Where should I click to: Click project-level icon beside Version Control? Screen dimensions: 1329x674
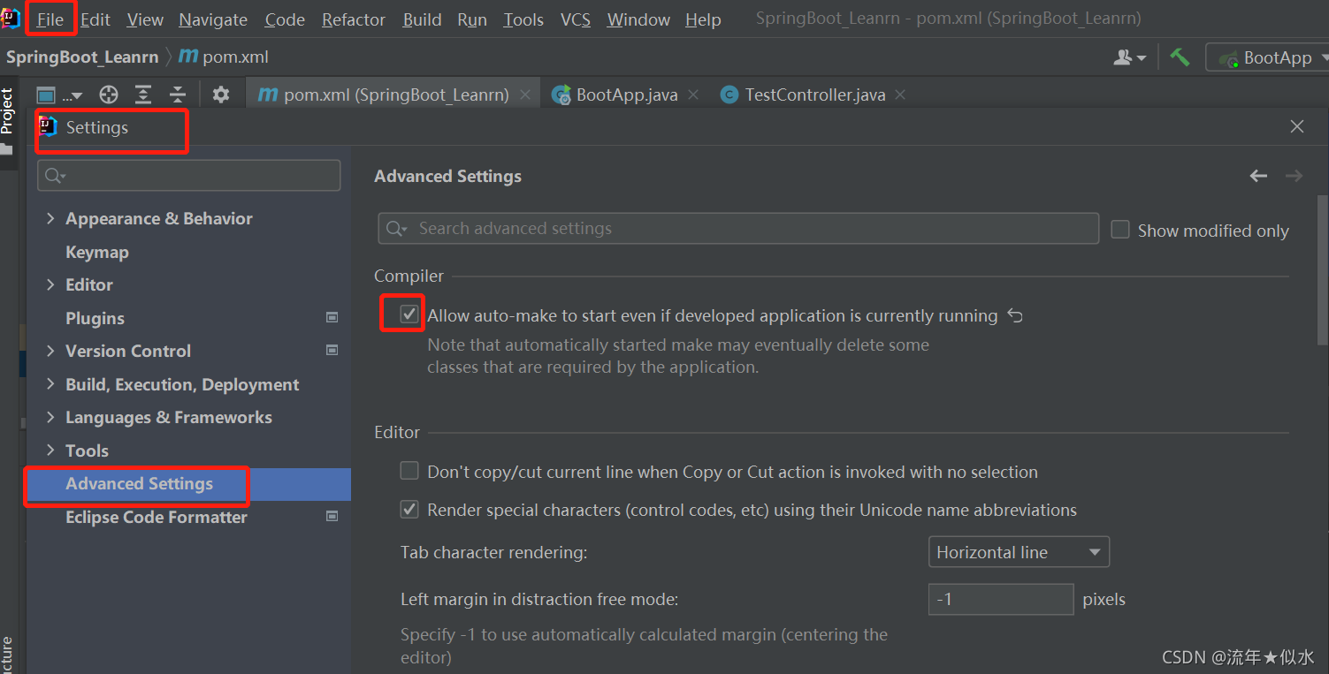click(x=332, y=351)
